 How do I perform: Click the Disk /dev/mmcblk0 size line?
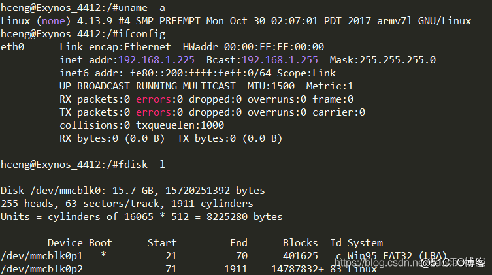pos(133,191)
